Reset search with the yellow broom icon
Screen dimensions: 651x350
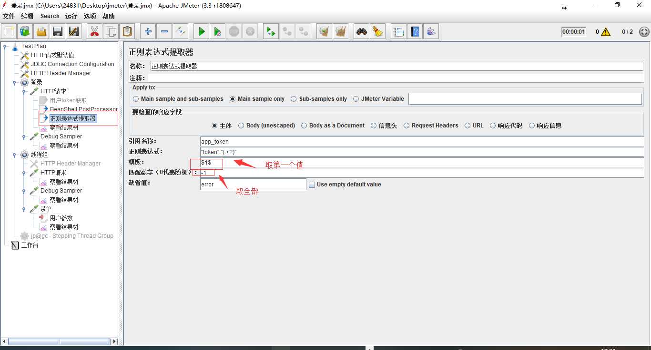click(378, 31)
